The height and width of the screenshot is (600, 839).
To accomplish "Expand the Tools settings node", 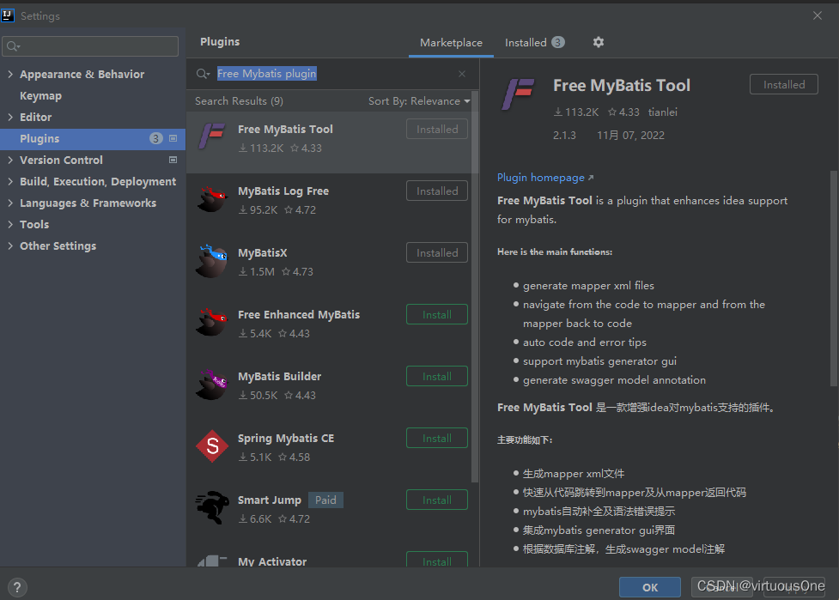I will [10, 225].
